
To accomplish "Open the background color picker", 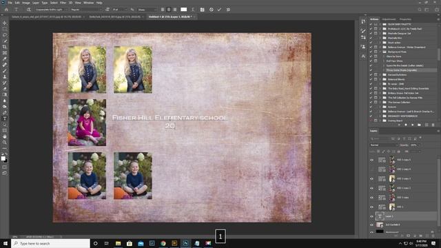I will pyautogui.click(x=6, y=161).
